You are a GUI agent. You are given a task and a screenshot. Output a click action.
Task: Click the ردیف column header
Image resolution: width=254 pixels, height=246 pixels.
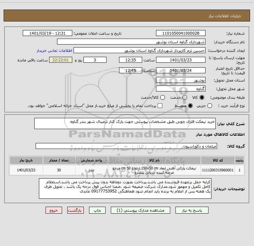coord(239,160)
